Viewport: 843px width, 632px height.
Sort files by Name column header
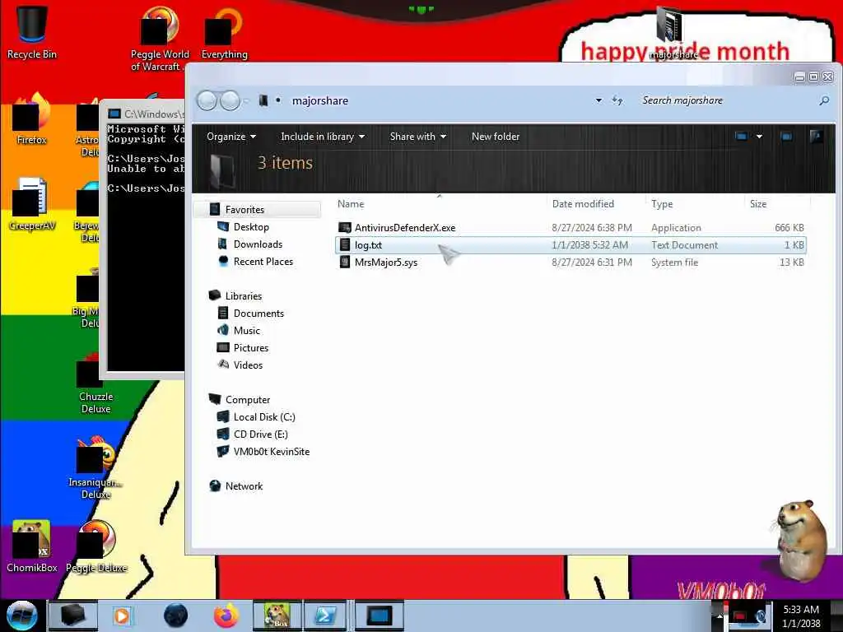[351, 204]
